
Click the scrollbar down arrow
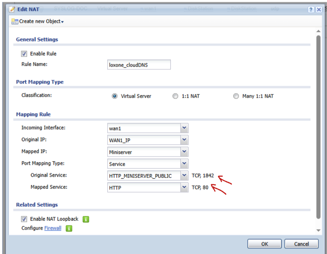pyautogui.click(x=318, y=230)
